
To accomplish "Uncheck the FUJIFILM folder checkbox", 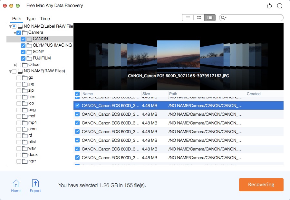I will (x=23, y=58).
